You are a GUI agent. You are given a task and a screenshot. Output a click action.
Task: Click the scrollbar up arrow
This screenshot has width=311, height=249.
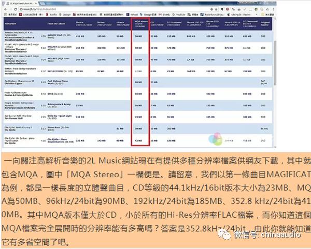click(275, 19)
